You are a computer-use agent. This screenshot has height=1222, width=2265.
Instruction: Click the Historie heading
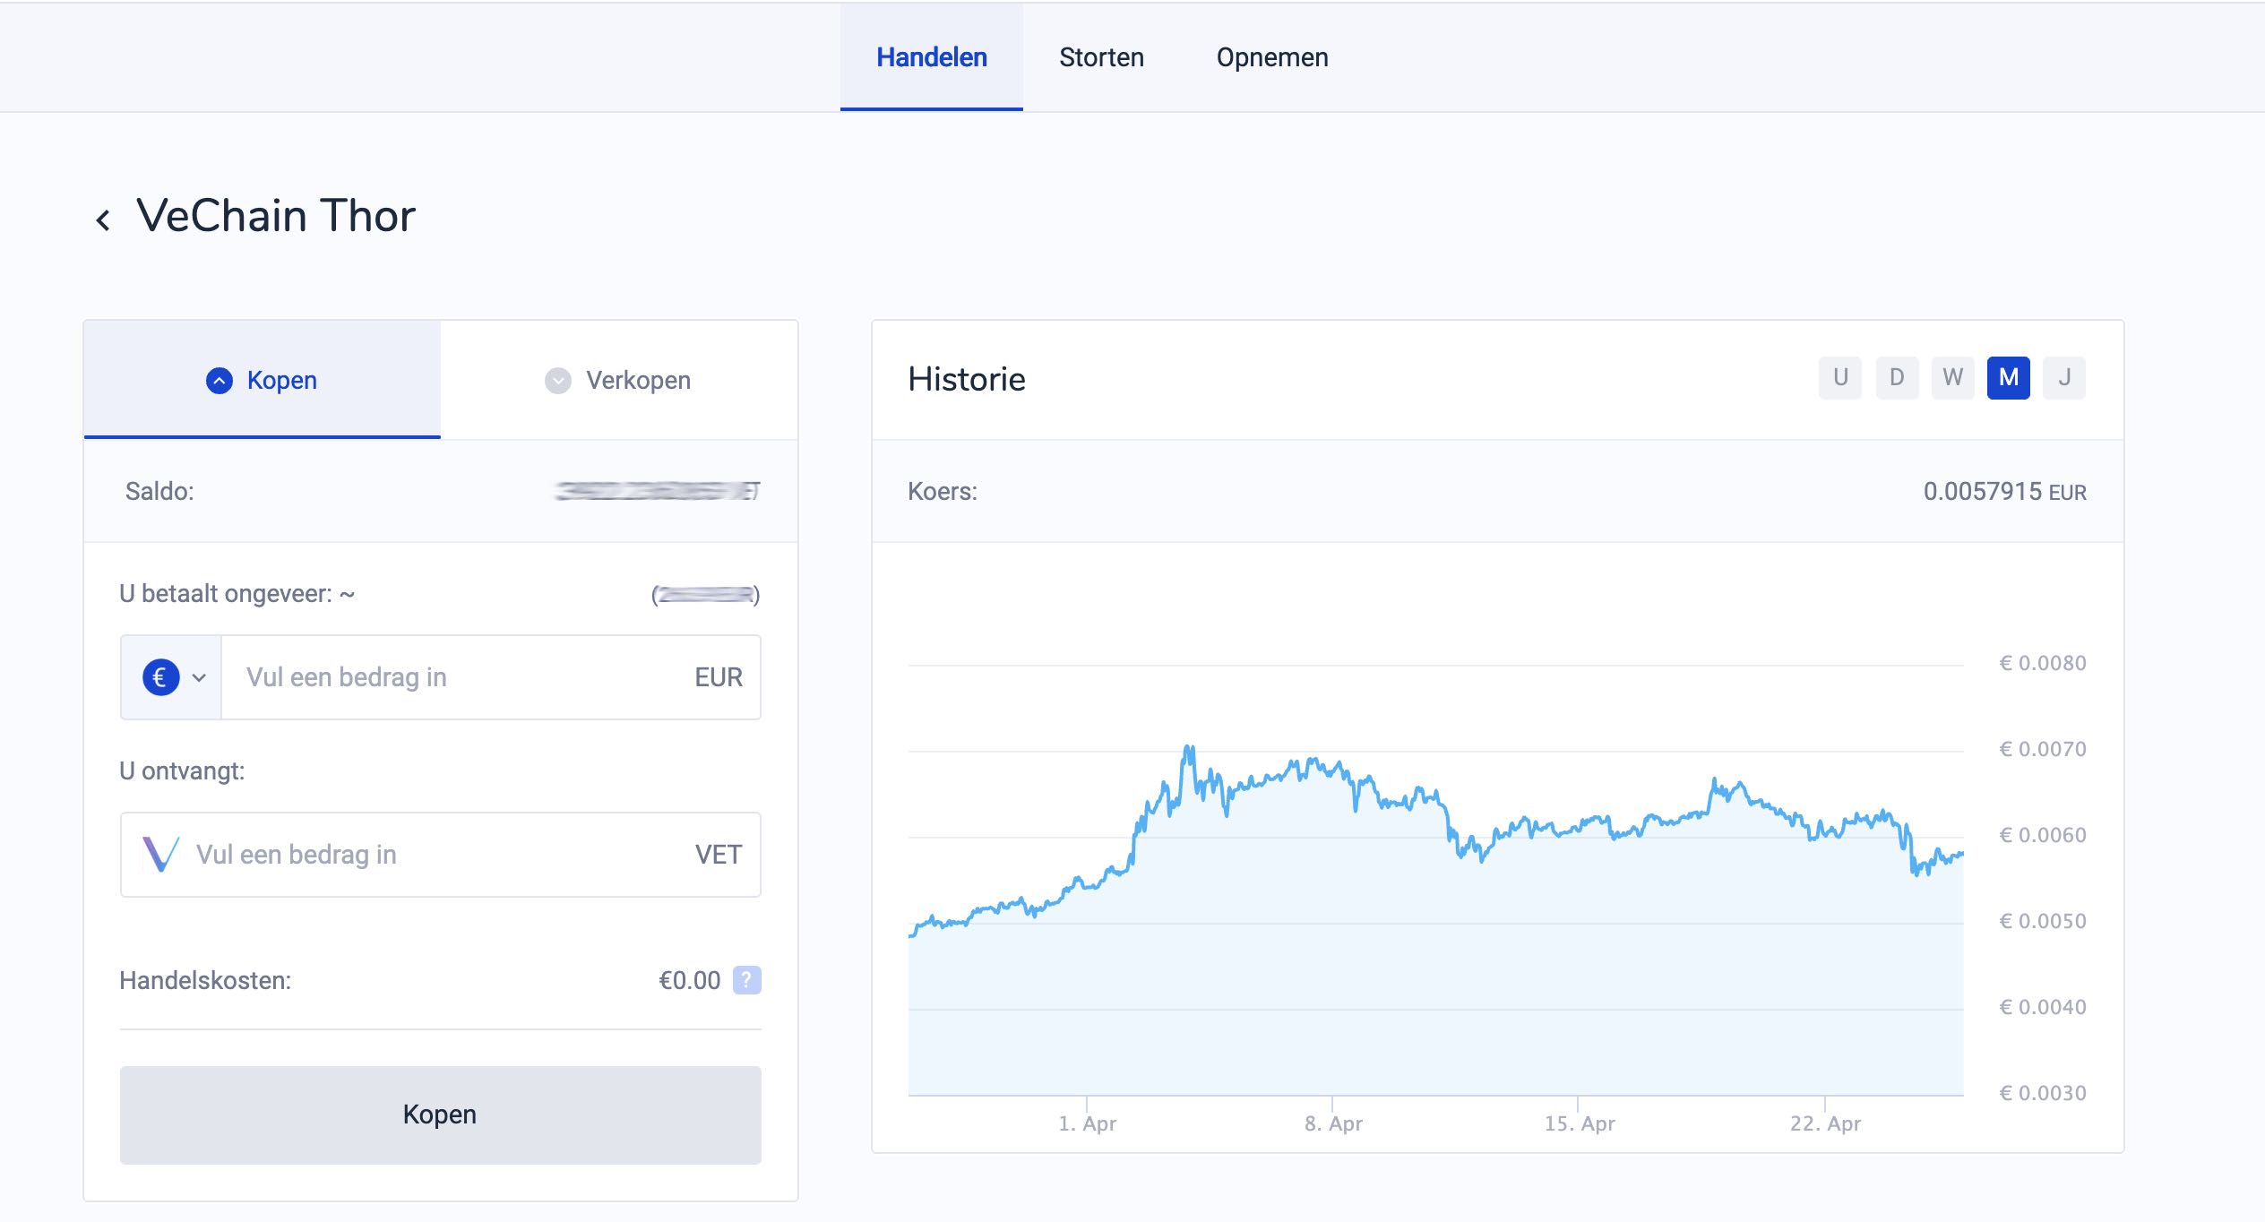967,379
